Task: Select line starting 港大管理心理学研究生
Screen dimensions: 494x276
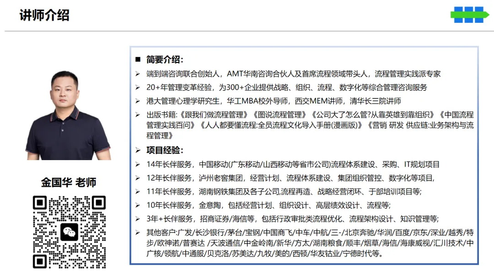Action: pyautogui.click(x=274, y=101)
